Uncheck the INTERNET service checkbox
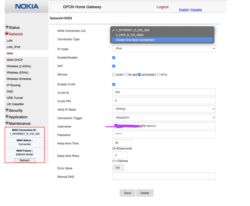The image size is (250, 206). (x=139, y=75)
